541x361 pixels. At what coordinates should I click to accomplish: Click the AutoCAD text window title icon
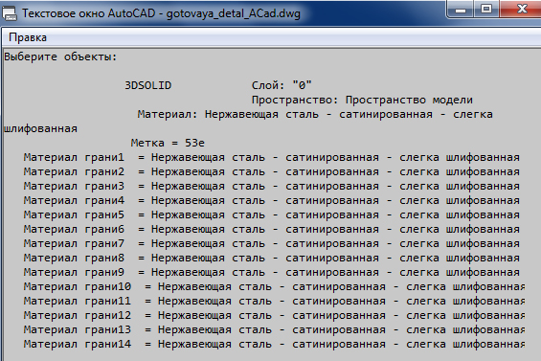[x=10, y=13]
